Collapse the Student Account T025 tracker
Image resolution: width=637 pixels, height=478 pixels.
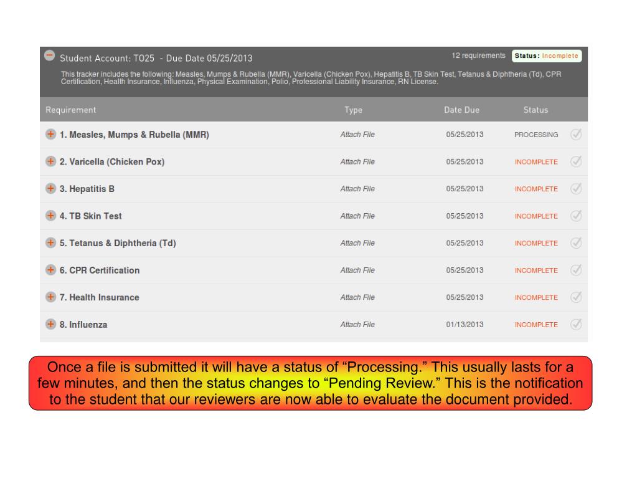pyautogui.click(x=50, y=55)
